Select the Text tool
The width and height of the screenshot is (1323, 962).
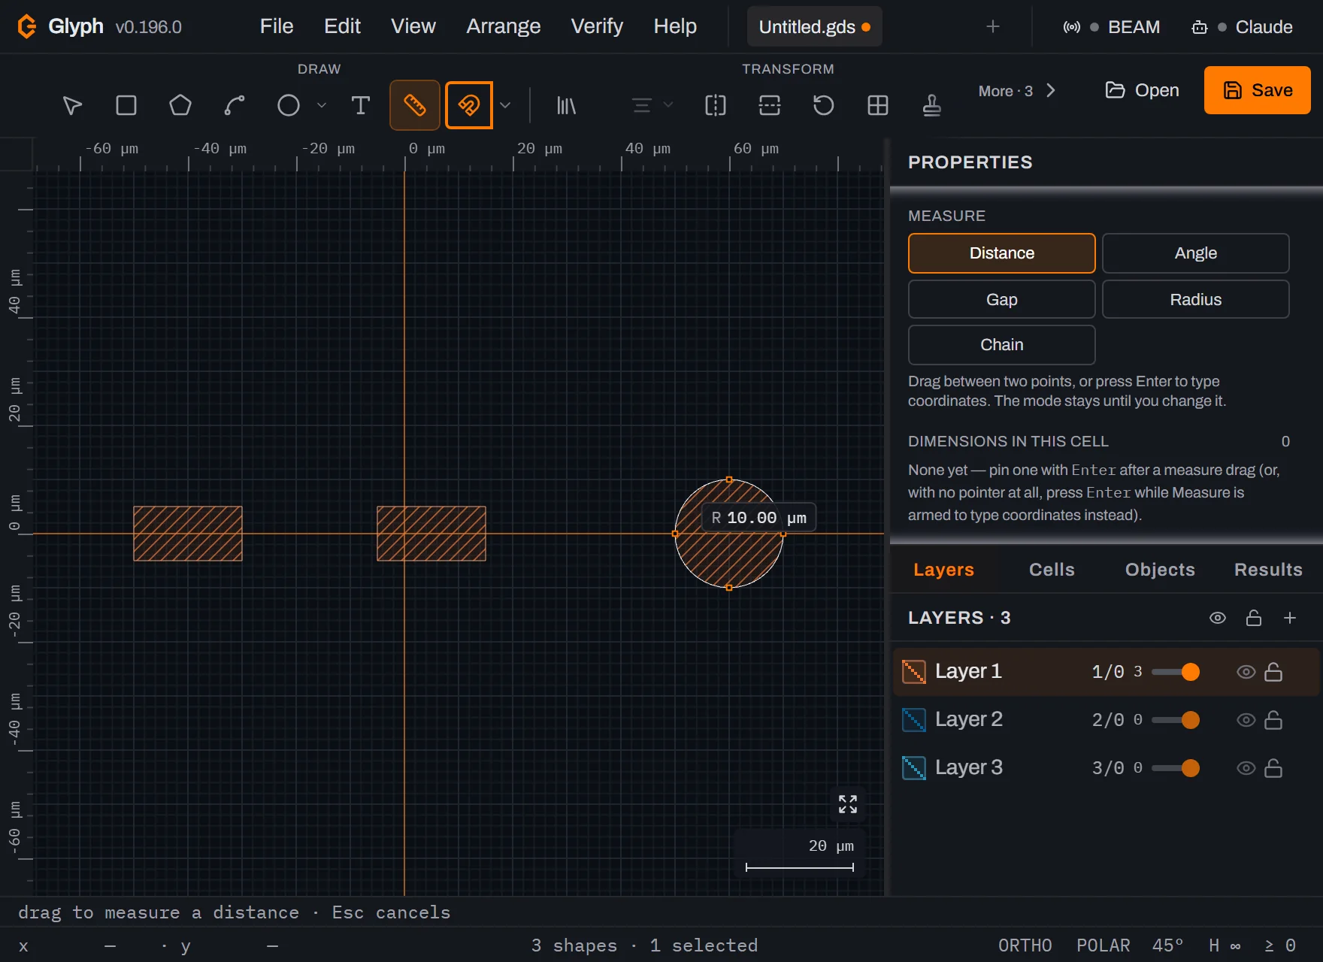(x=361, y=105)
